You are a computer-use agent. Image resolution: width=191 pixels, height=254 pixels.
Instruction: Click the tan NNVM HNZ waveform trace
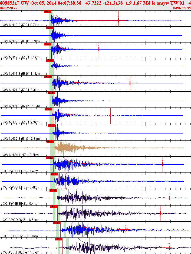tap(93, 148)
